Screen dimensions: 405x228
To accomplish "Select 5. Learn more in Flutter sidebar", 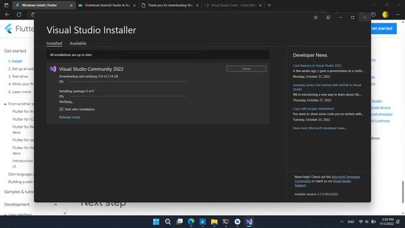I will (20, 92).
